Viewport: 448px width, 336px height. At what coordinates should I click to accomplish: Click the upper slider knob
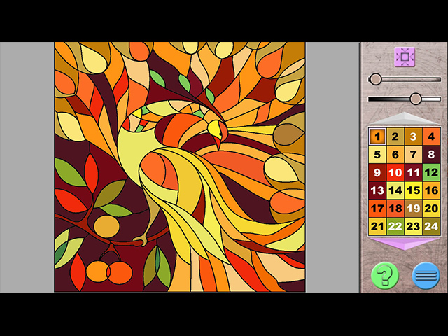376,79
